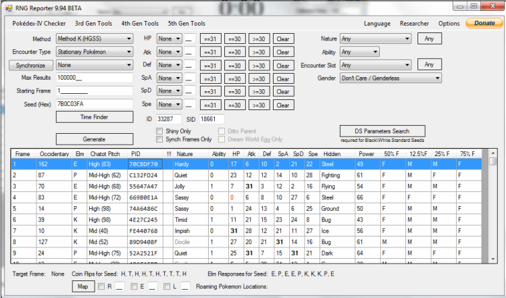This screenshot has width=506, height=298.
Task: Open the HP comparison dropdown
Action: click(170, 39)
